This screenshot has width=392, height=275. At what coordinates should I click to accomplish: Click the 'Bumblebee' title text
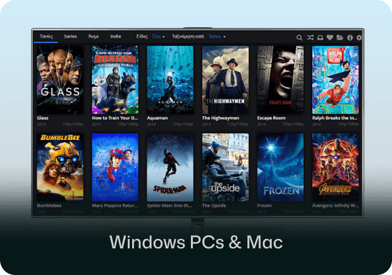(49, 206)
